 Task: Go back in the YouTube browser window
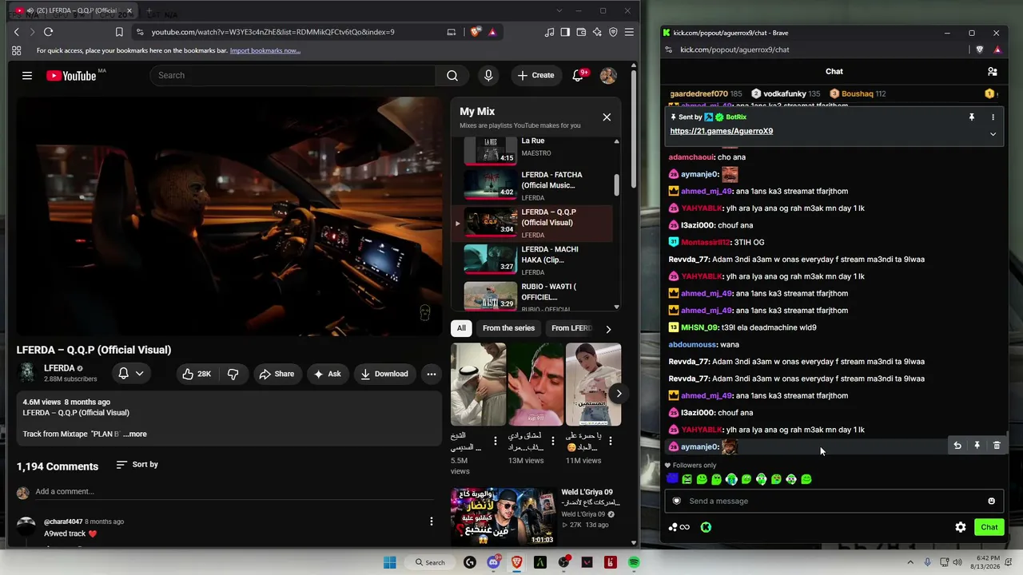[x=17, y=32]
